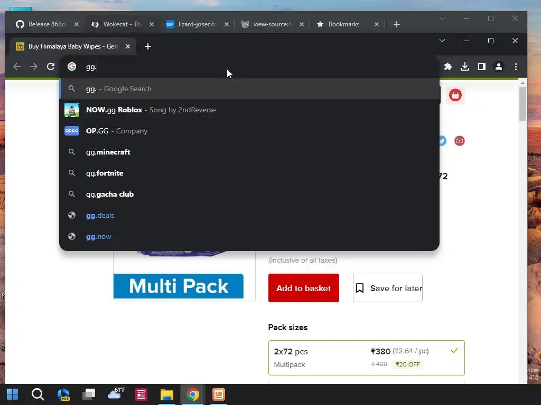Image resolution: width=541 pixels, height=405 pixels.
Task: Close the lizard-josecito tab
Action: coord(226,24)
